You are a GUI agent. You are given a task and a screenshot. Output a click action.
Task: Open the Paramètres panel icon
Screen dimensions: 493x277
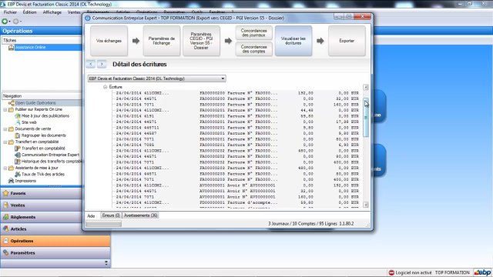[5, 253]
